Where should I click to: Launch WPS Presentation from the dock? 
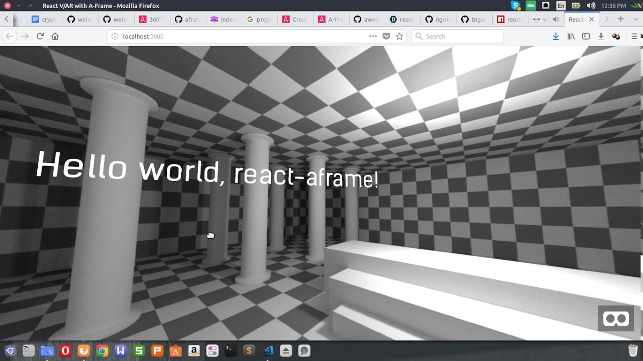point(157,351)
